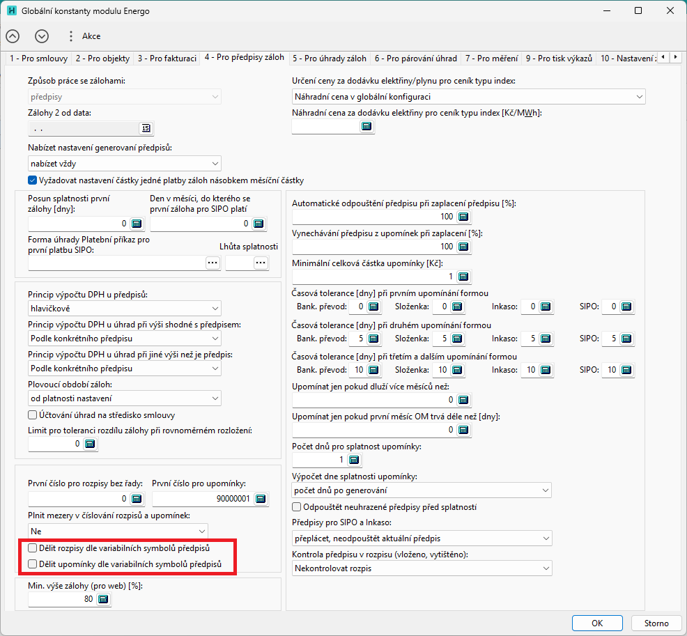
Task: Browse Forma úhrady Platební příkaz with ellipsis button
Action: coord(213,263)
